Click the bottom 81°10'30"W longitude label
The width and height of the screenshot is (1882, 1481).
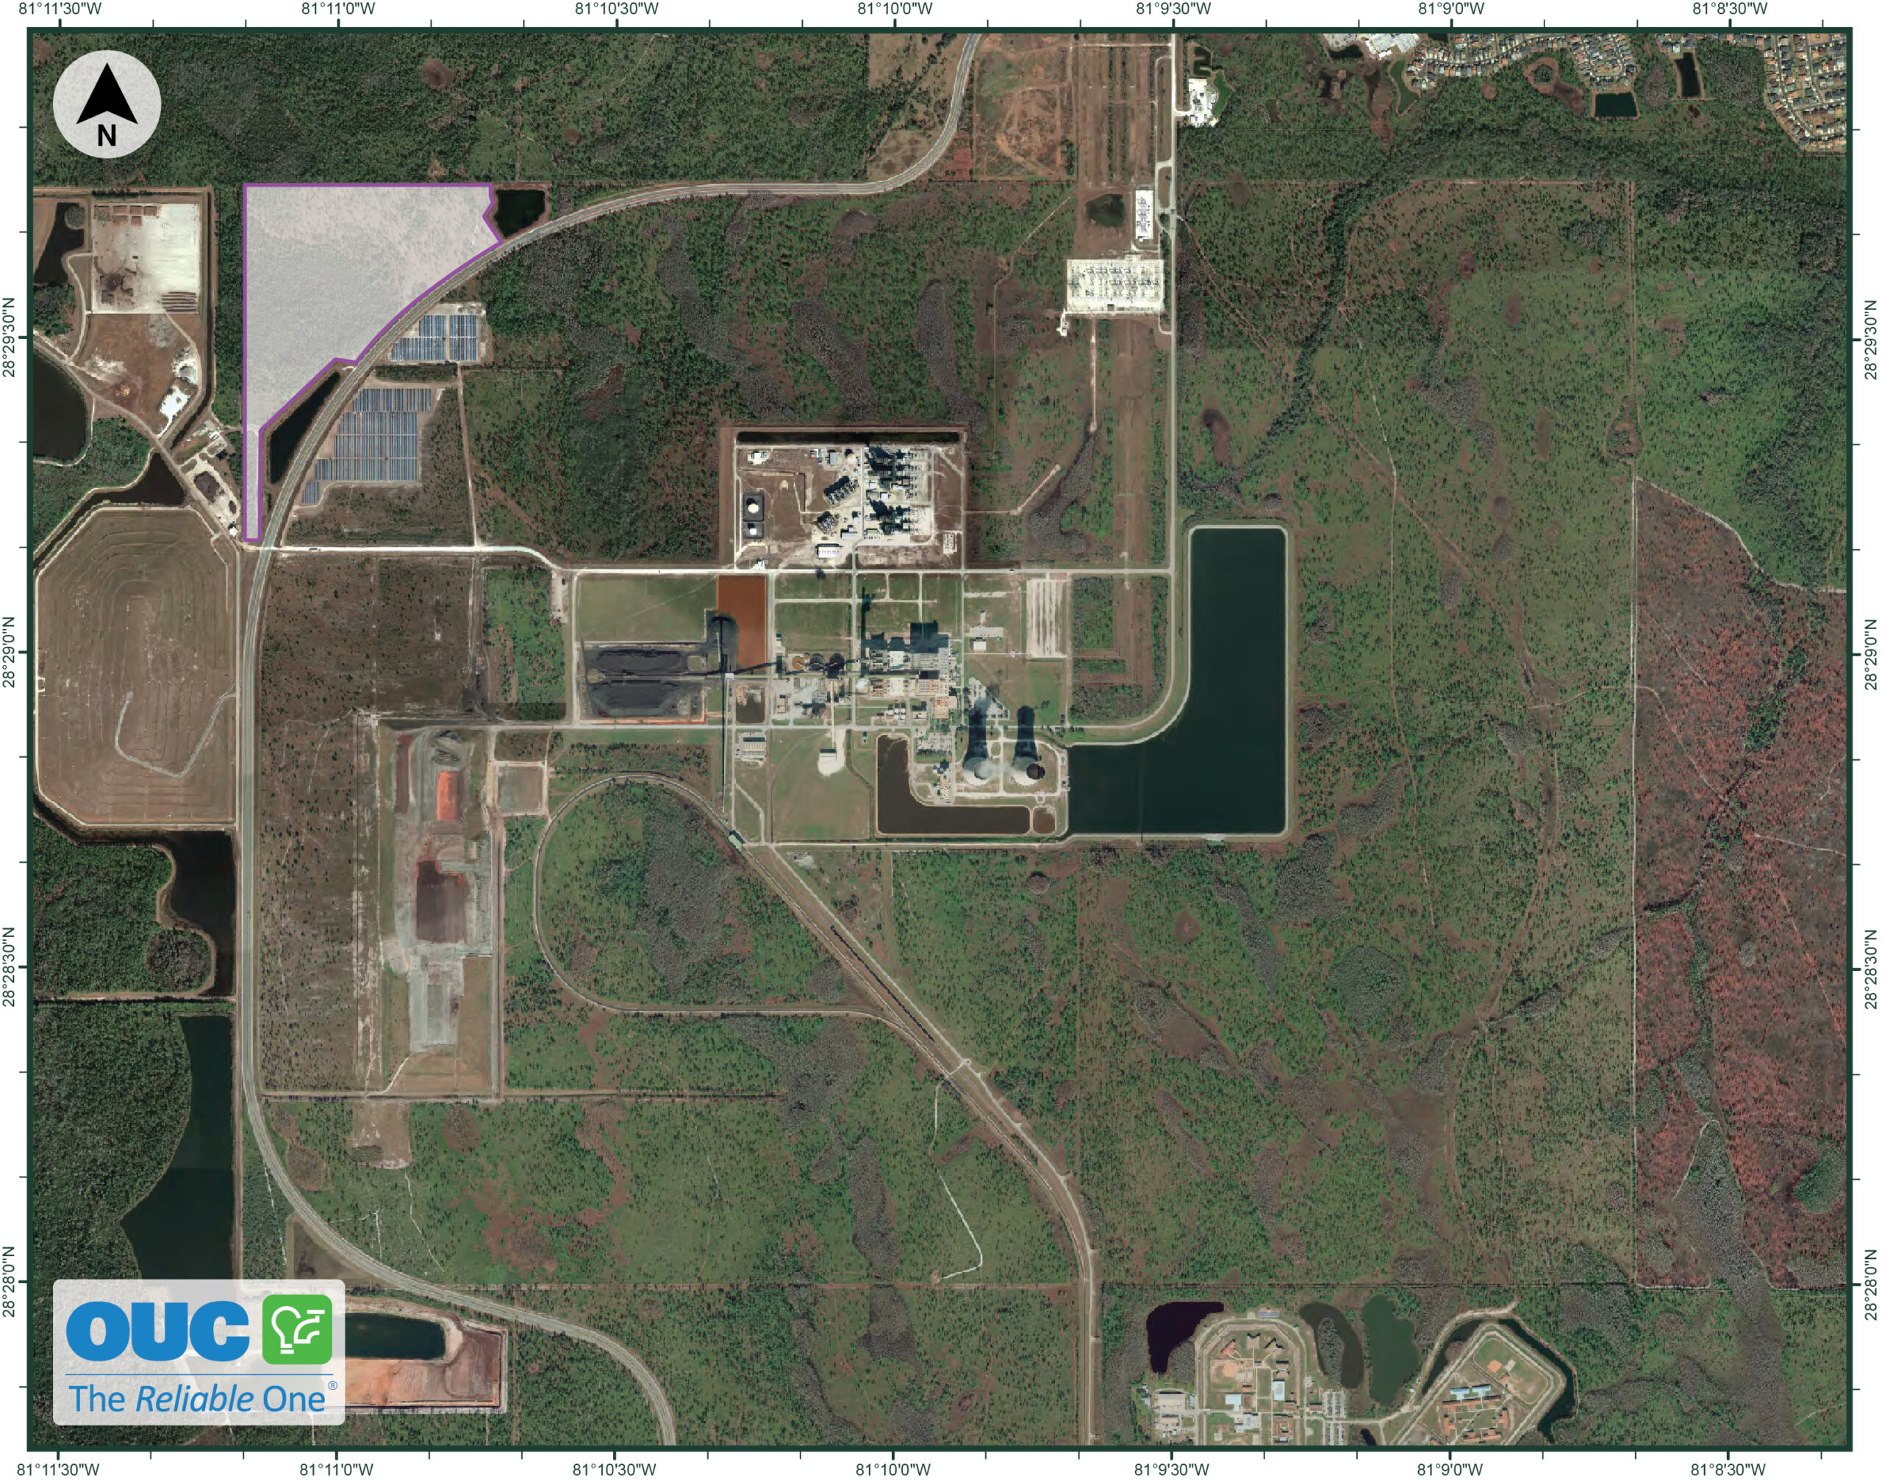point(616,1470)
